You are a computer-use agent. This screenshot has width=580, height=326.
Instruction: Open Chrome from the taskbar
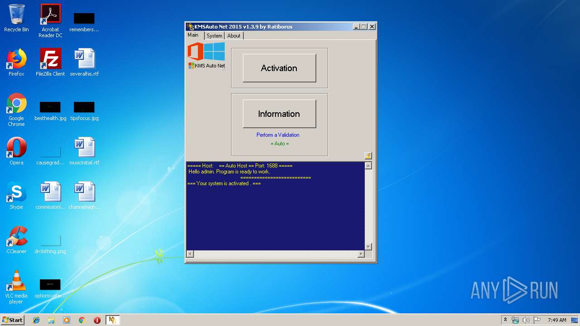pos(82,320)
